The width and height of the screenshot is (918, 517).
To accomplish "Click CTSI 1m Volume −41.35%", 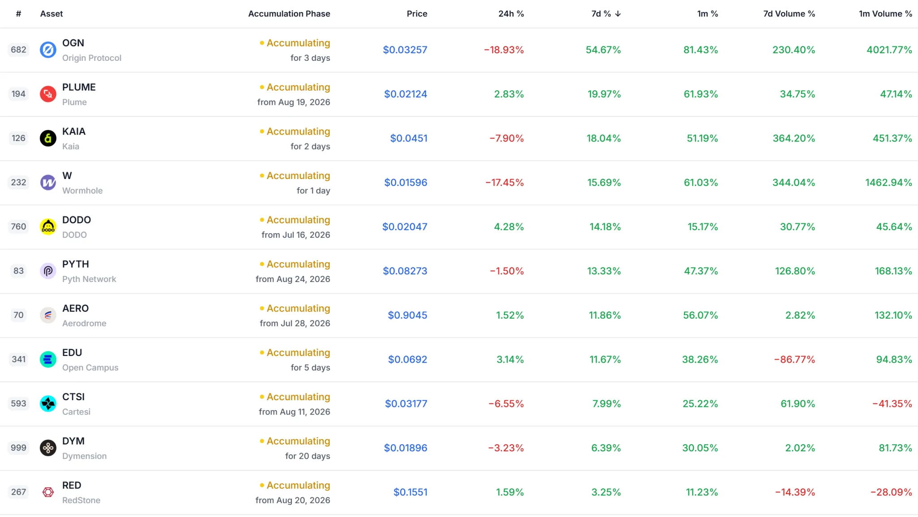I will pos(892,404).
